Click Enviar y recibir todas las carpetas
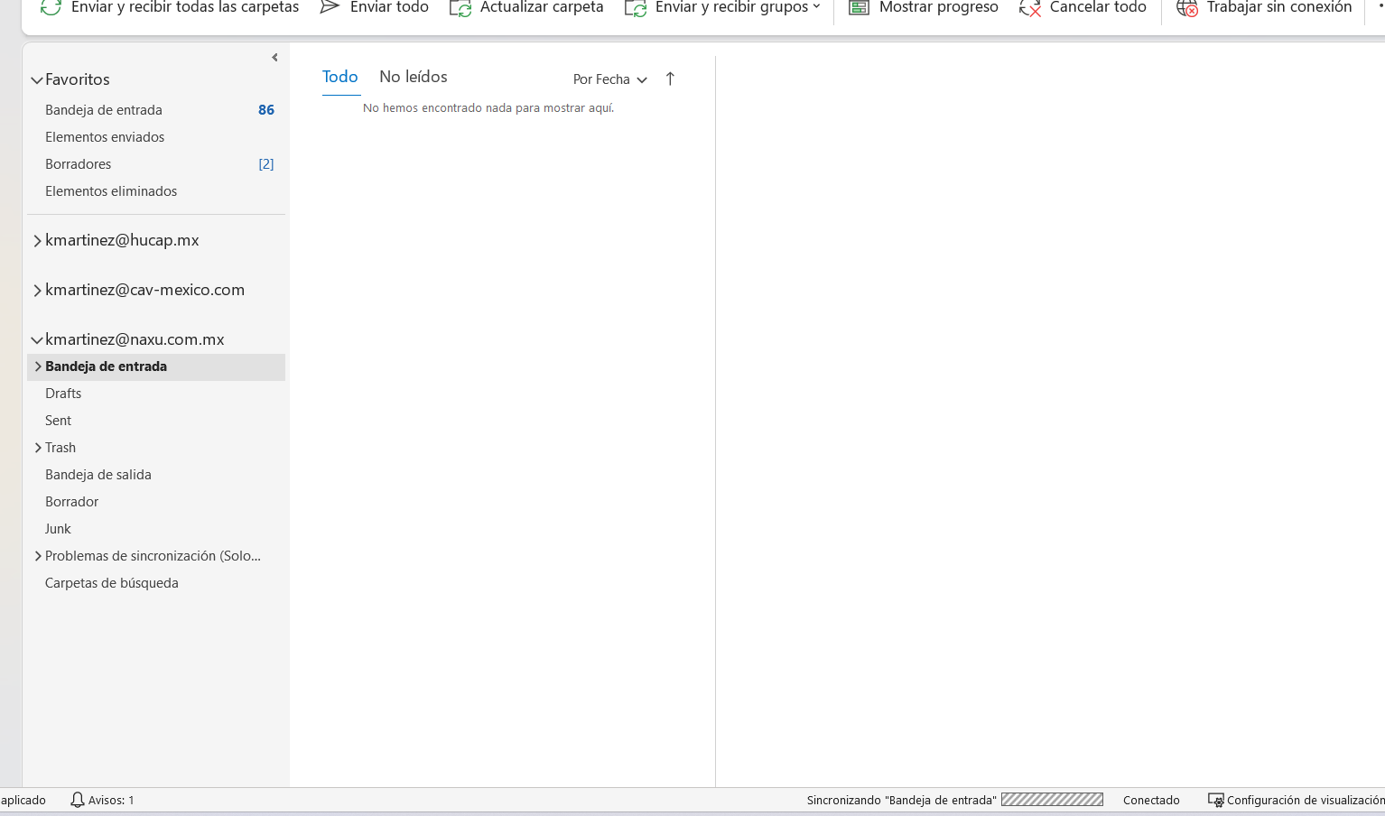This screenshot has width=1385, height=816. (x=172, y=8)
